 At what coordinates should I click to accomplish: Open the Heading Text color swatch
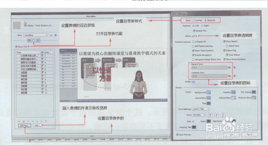click(194, 127)
